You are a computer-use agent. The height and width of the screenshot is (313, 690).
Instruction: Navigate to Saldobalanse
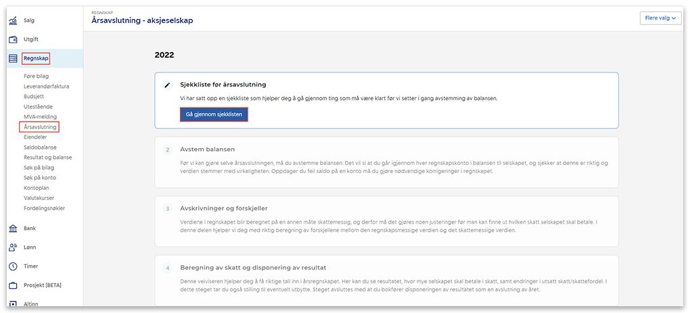[40, 147]
